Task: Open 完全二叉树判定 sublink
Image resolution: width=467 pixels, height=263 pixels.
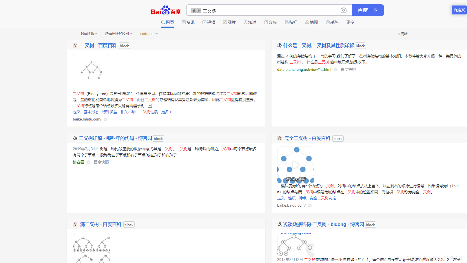Action: click(323, 198)
